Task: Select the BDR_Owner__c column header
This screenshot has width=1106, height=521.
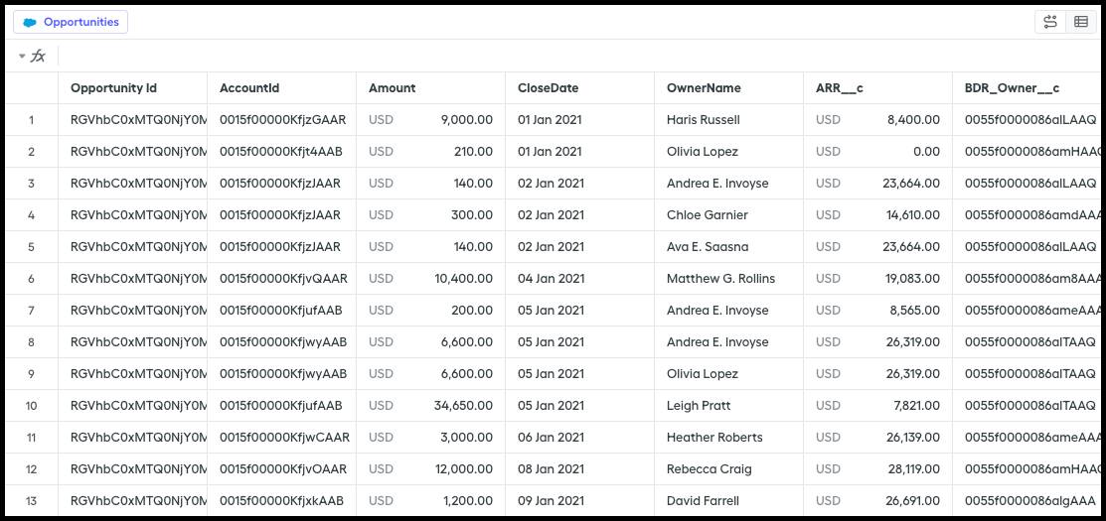Action: tap(1027, 88)
